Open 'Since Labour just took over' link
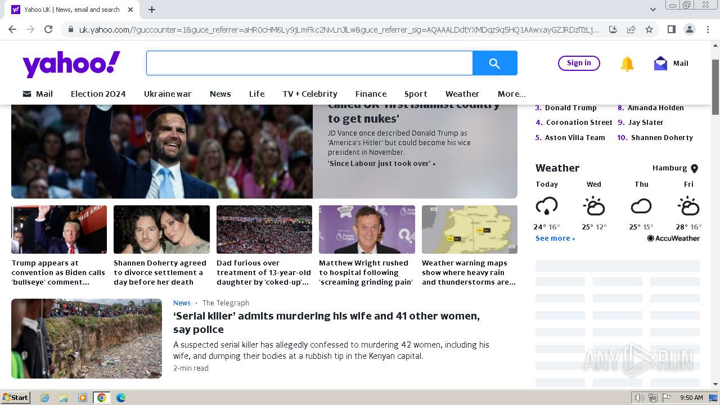The width and height of the screenshot is (720, 405). pos(382,164)
